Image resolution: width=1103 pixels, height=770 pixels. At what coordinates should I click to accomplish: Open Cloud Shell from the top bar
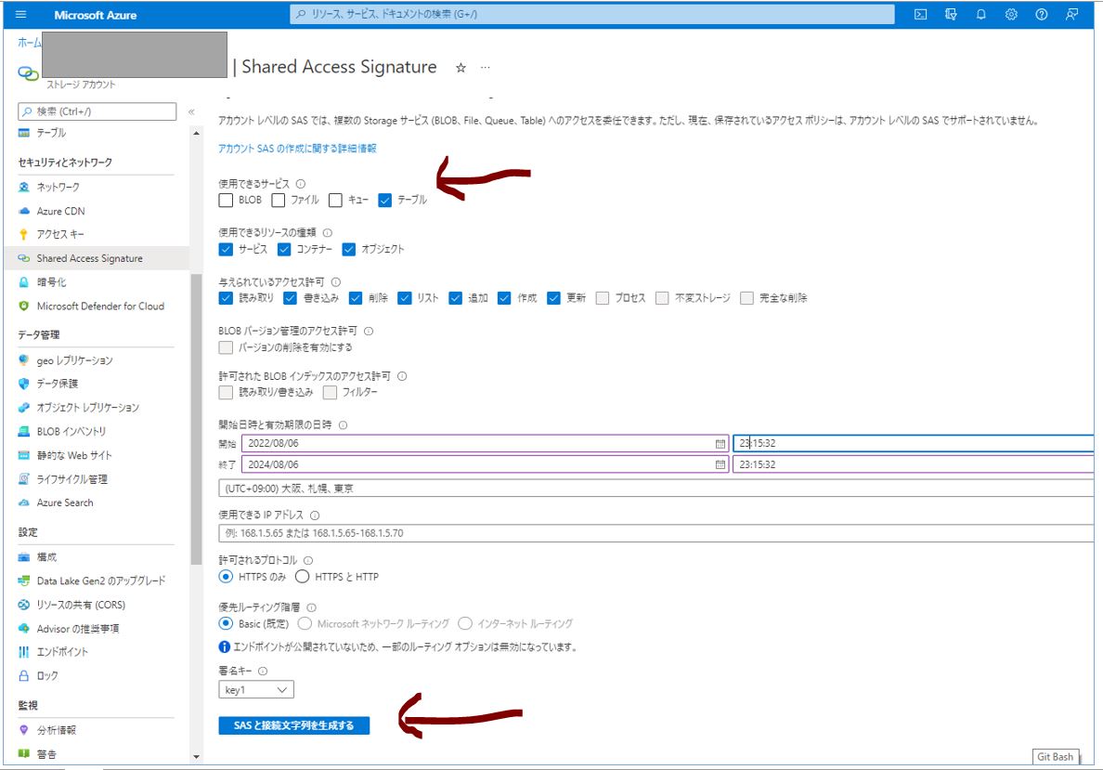(920, 15)
